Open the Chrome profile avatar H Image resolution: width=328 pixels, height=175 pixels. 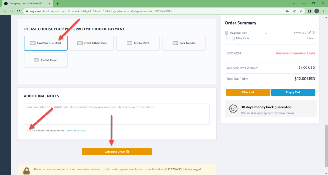(317, 11)
